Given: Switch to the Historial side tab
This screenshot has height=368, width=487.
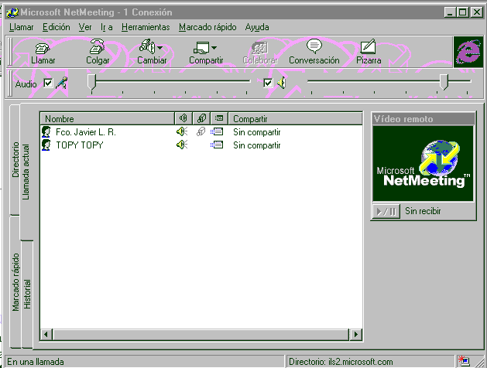Looking at the screenshot, I should pos(27,294).
